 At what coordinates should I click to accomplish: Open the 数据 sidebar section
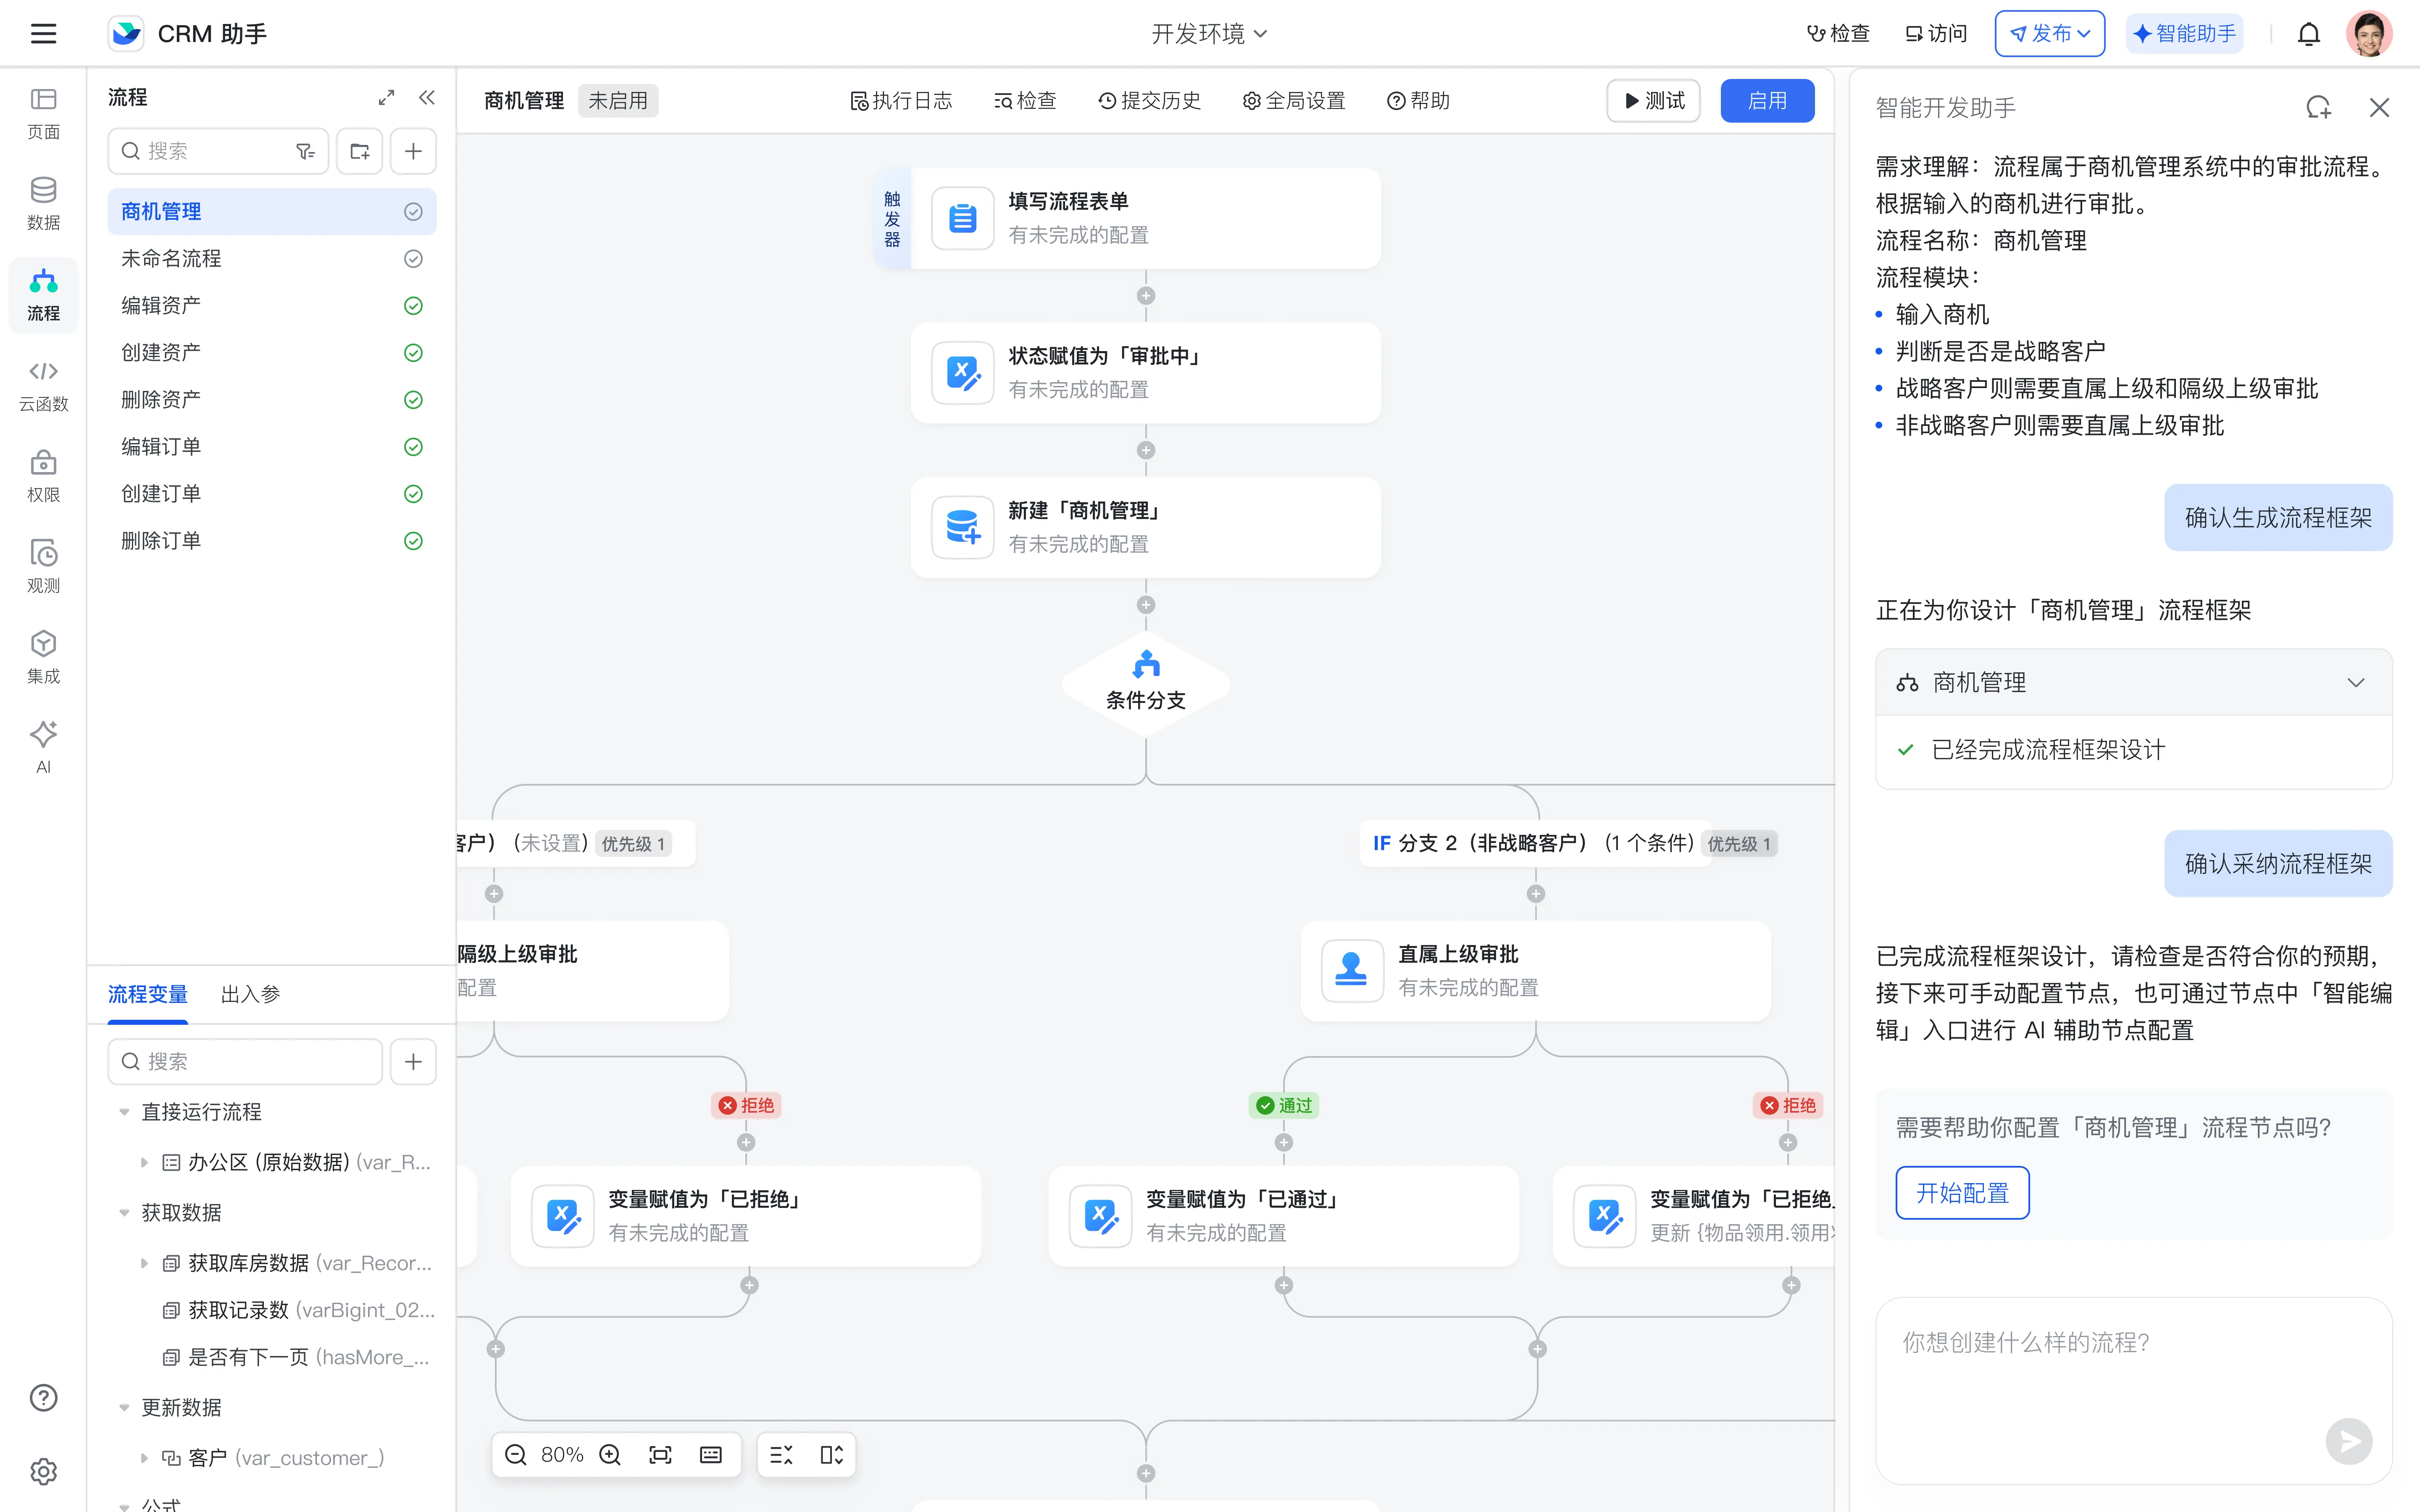[x=43, y=204]
